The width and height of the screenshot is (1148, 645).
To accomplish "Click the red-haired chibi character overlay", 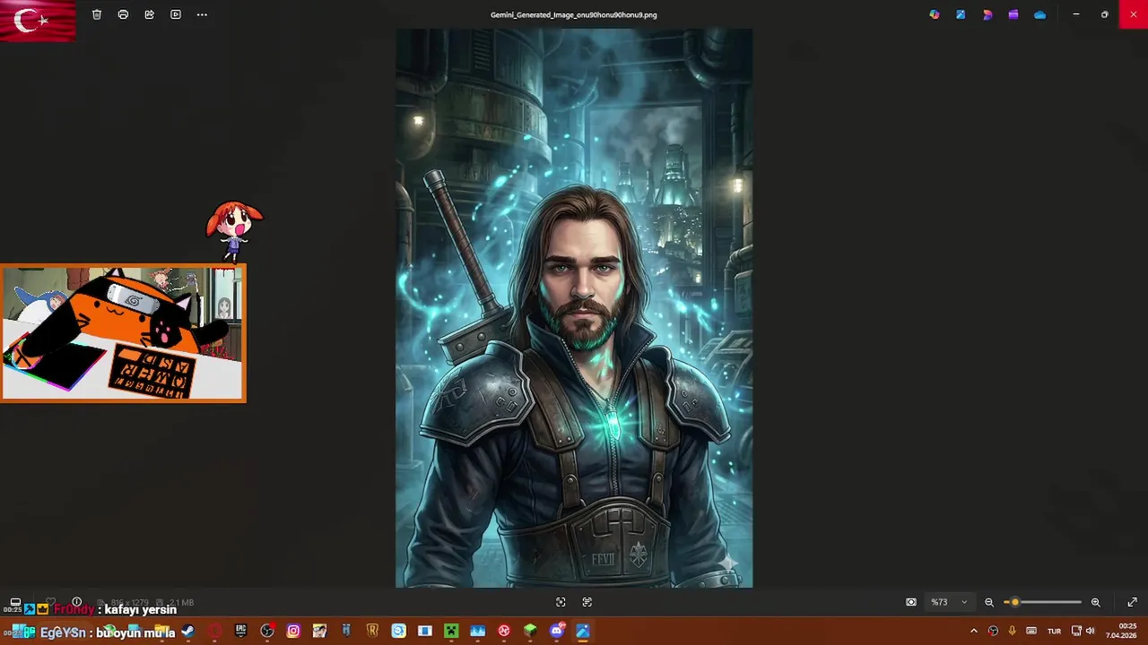I will 234,229.
